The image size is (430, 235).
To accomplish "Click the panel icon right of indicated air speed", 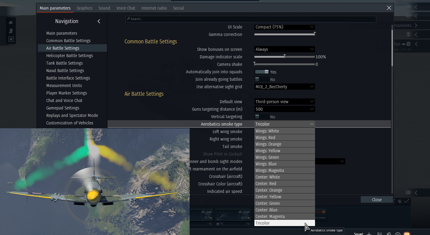I will [408, 192].
